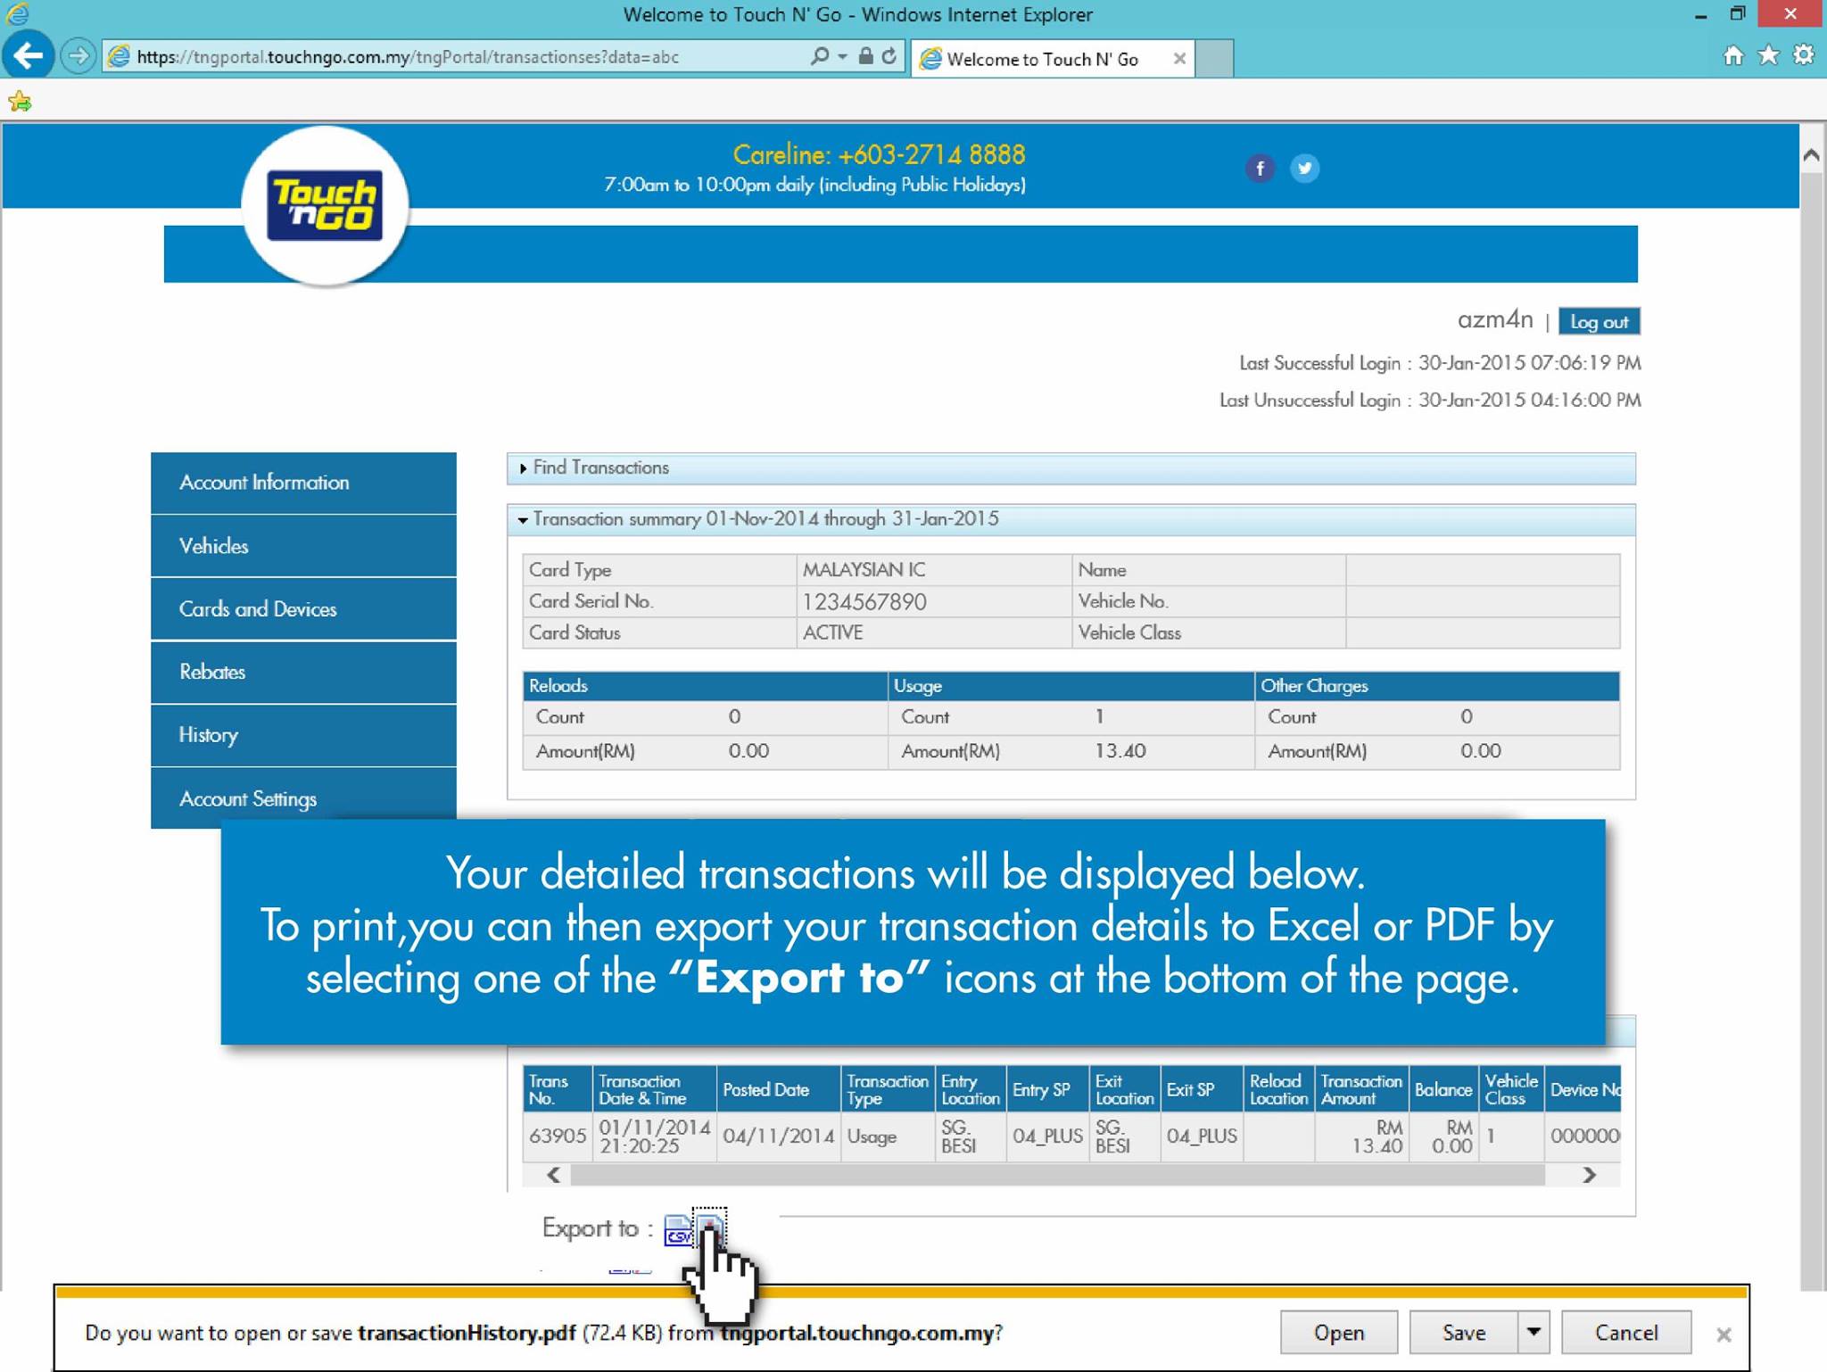Click the Balance column header
This screenshot has width=1827, height=1372.
[1443, 1089]
